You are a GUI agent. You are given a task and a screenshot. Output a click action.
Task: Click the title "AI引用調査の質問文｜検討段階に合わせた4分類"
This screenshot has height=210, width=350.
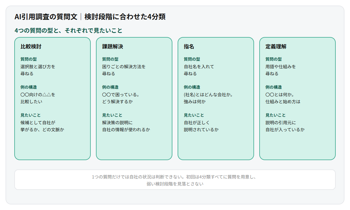tap(90, 17)
